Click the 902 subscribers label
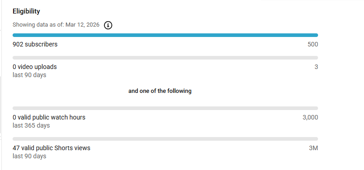The width and height of the screenshot is (364, 170). click(35, 44)
